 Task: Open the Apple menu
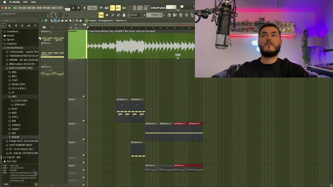(x=5, y=2)
